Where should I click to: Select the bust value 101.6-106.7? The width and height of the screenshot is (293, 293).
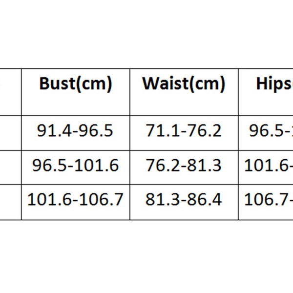coord(75,200)
